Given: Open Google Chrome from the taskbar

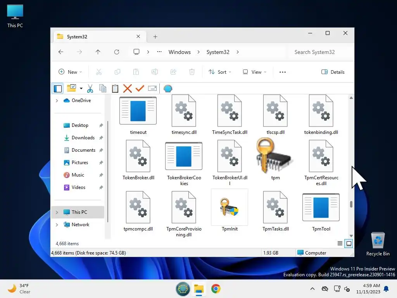Looking at the screenshot, I should click(x=216, y=289).
